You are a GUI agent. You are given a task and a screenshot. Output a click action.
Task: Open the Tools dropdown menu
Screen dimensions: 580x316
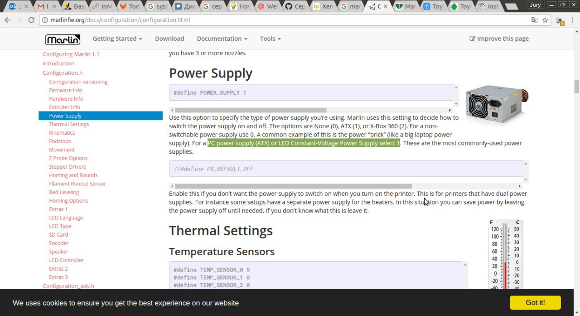(271, 39)
